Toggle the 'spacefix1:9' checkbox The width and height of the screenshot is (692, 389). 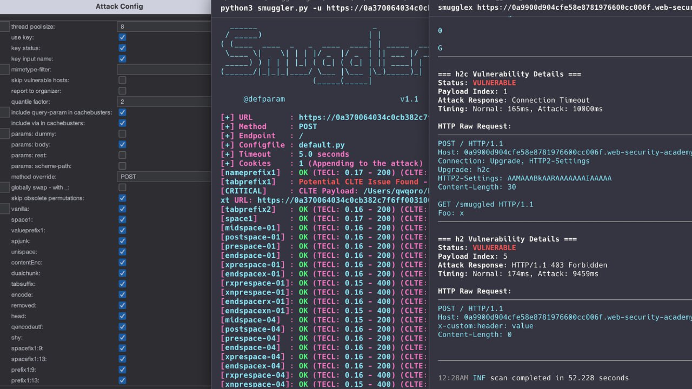[x=122, y=348]
